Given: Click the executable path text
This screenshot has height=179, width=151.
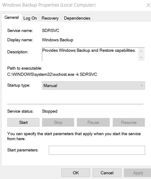Looking at the screenshot, I should tap(52, 74).
